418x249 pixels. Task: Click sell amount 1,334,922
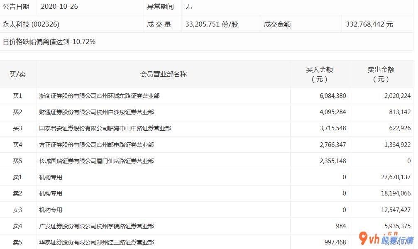(x=398, y=145)
